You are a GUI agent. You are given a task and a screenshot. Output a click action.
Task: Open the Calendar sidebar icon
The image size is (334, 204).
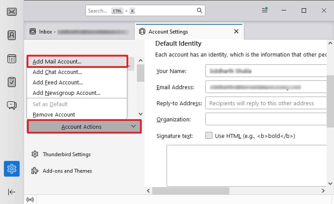point(12,59)
